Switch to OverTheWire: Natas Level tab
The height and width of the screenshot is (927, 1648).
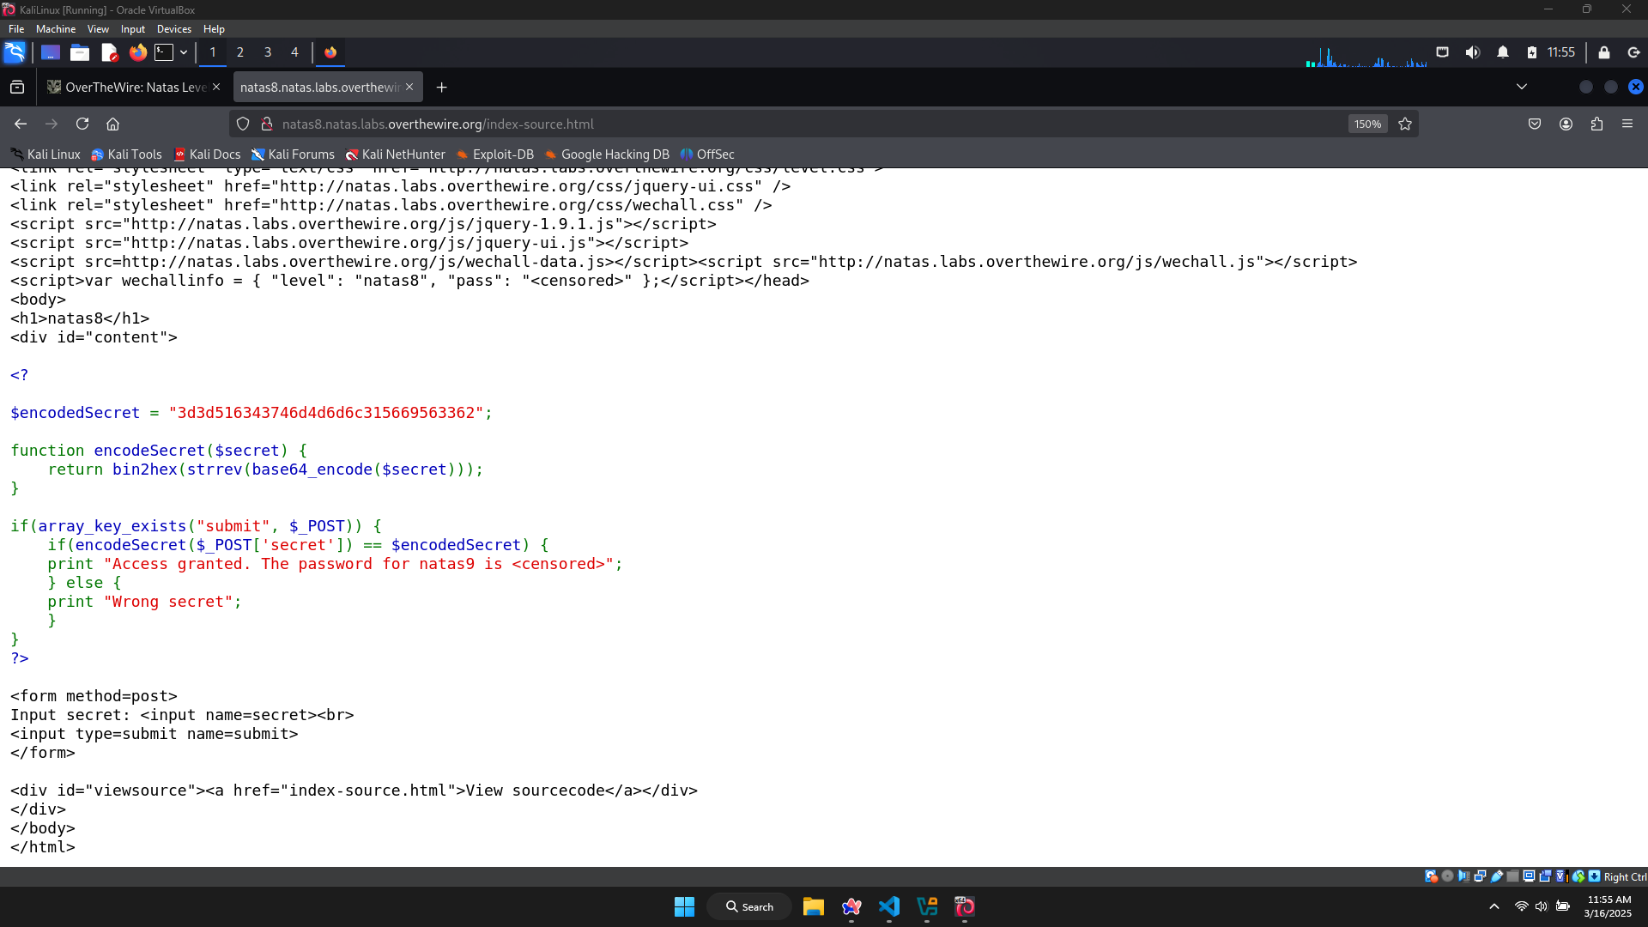[135, 88]
